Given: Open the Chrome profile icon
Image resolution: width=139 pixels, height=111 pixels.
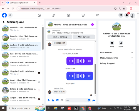Looking at the screenshot, I should point(131,9).
